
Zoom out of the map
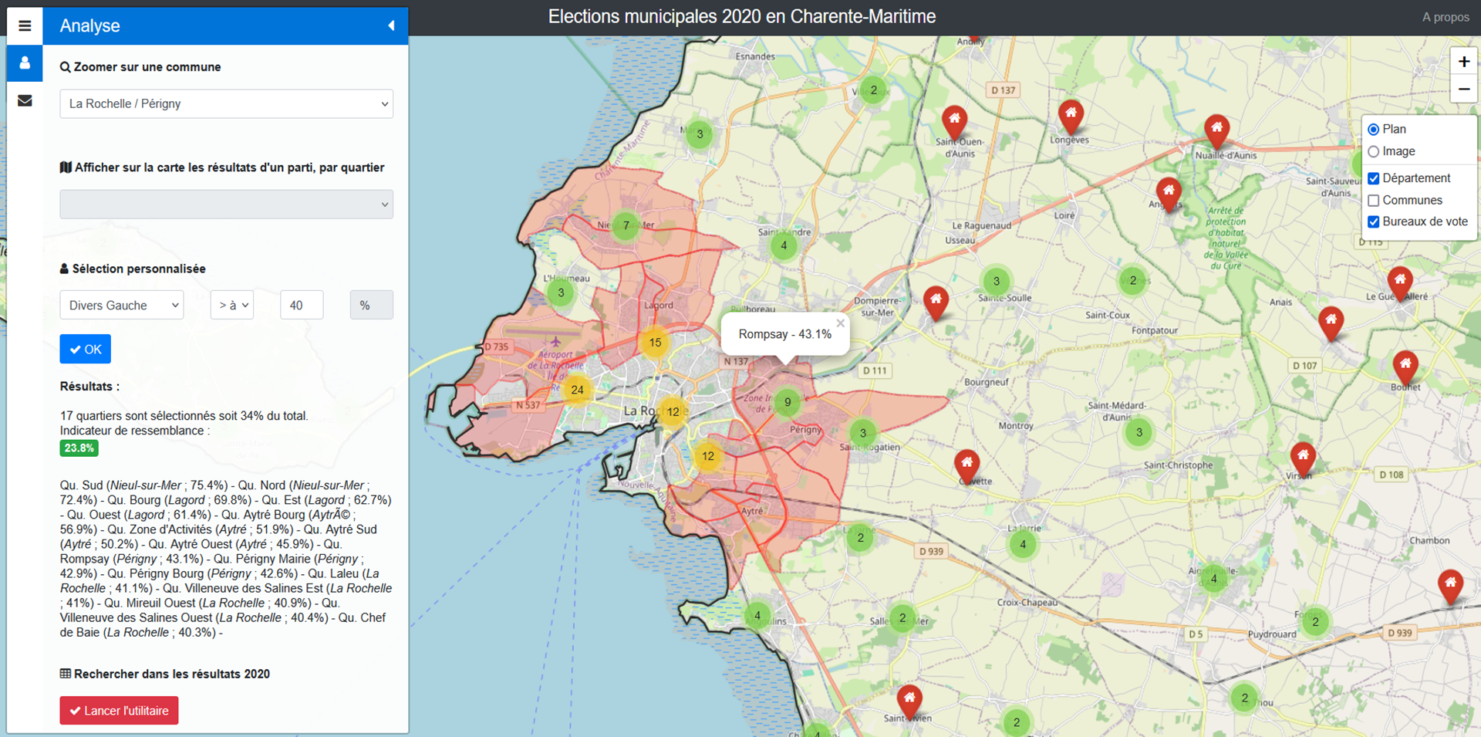pos(1463,90)
